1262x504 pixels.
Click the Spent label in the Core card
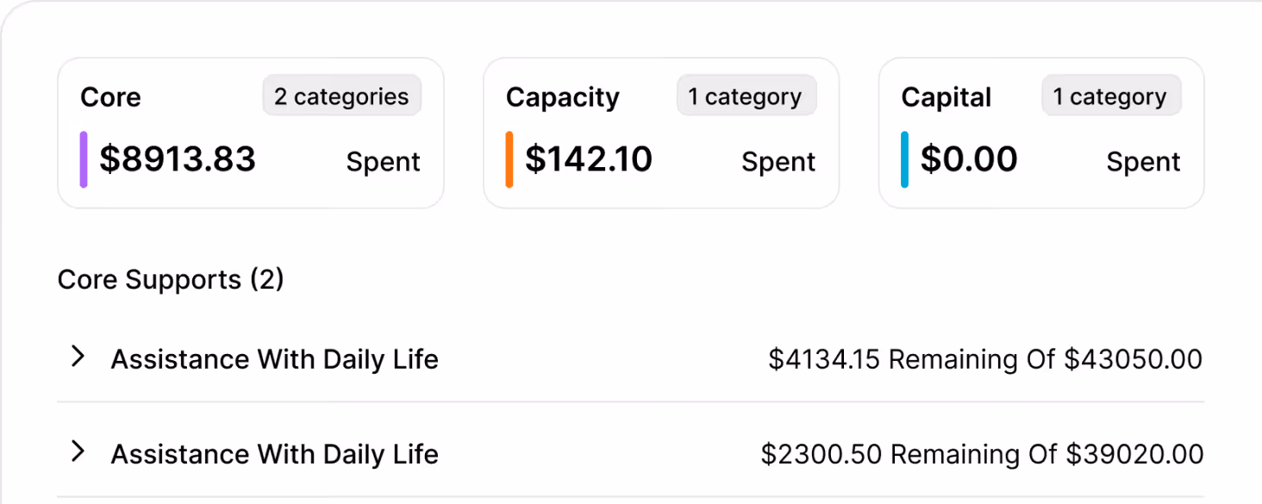383,162
